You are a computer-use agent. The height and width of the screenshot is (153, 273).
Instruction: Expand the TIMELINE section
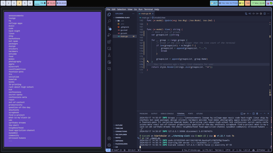(x=119, y=128)
